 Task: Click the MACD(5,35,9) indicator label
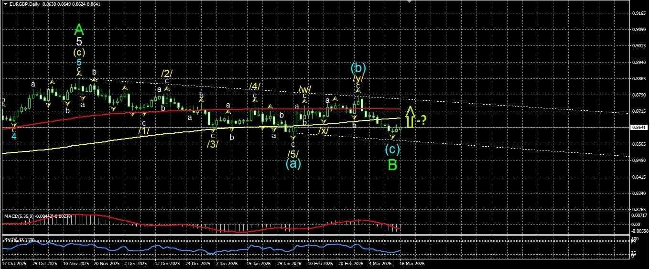click(x=18, y=216)
